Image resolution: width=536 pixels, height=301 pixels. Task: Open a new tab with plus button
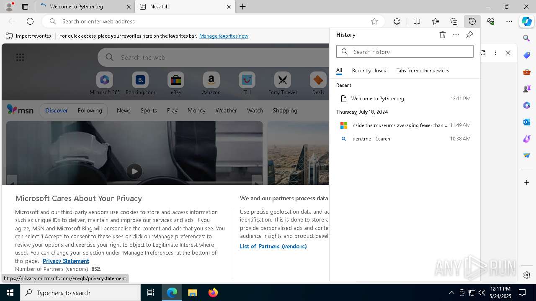[x=243, y=7]
